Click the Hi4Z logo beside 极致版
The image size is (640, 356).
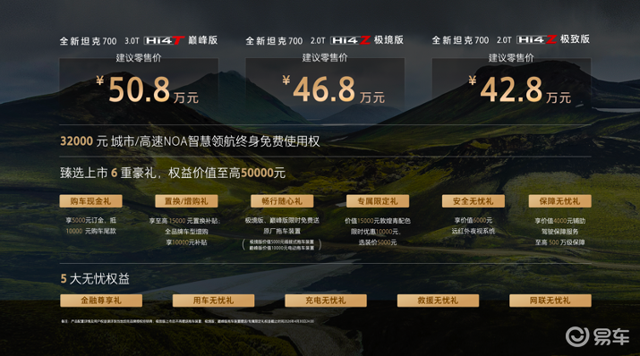536,39
